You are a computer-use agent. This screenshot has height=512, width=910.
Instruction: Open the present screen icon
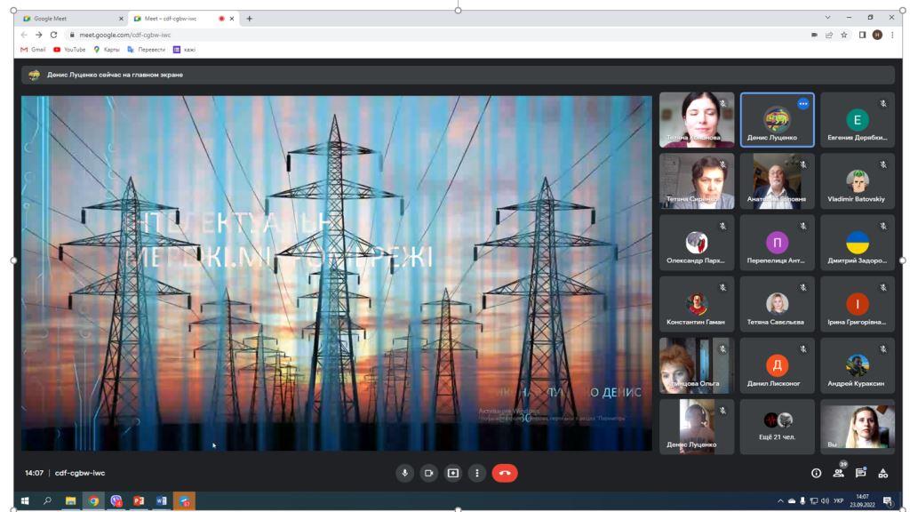[x=452, y=473]
